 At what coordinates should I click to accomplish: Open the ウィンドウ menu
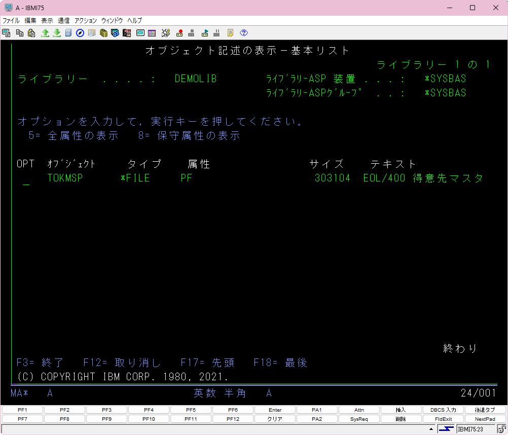[112, 20]
